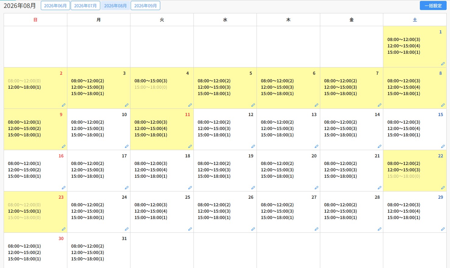450x268 pixels.
Task: Click the pencil icon on August 20
Action: point(316,188)
